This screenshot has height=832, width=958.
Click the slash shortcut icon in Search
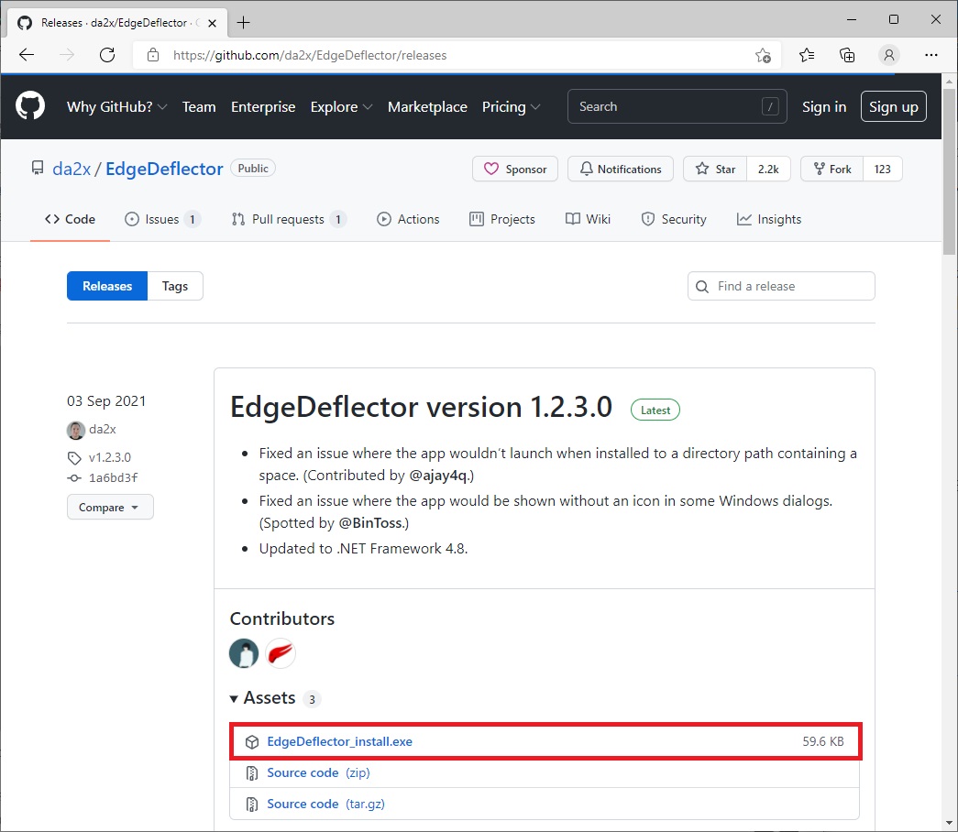(770, 107)
